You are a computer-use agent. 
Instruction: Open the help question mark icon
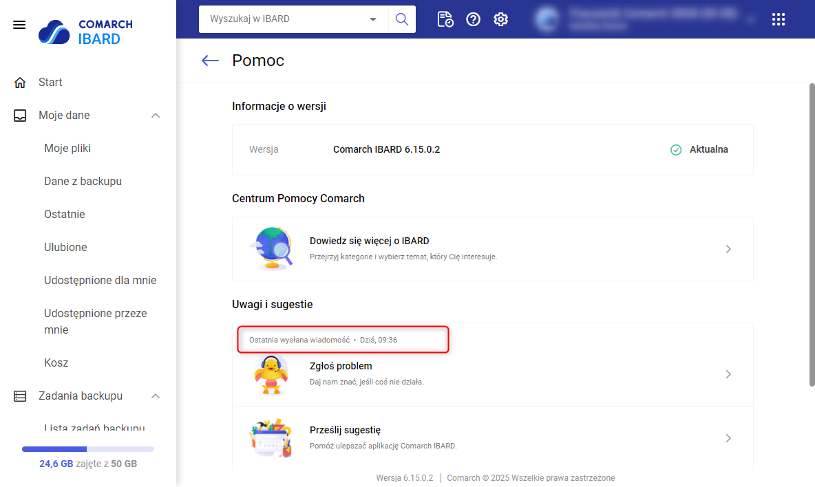473,19
